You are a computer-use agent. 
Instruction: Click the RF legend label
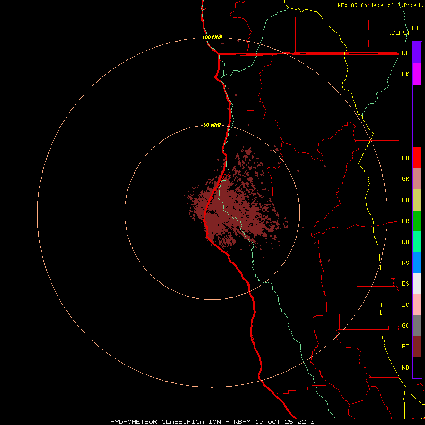405,53
